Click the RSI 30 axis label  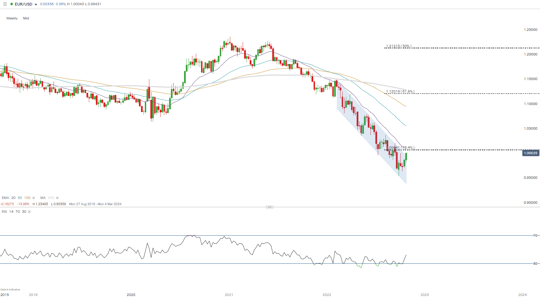pos(535,264)
